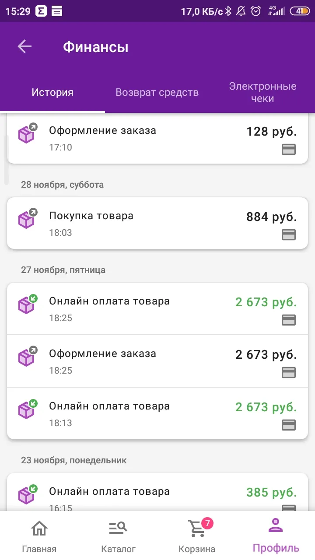Switch to the Электронные чеки tab
Image resolution: width=315 pixels, height=560 pixels.
pos(262,92)
